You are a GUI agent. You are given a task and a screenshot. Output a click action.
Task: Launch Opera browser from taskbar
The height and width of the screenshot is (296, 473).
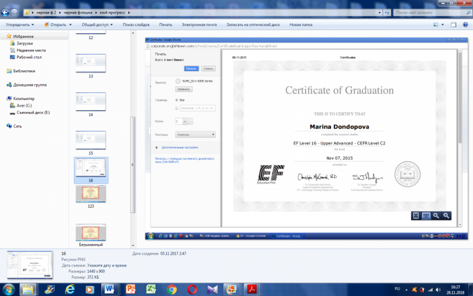point(192,289)
